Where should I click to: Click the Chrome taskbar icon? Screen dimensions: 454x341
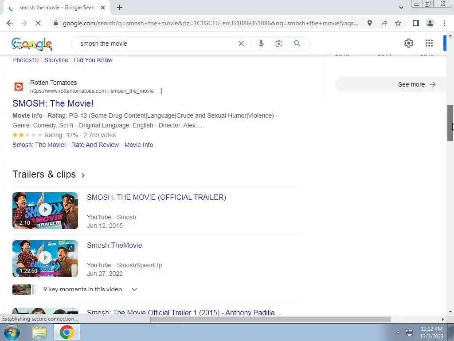(67, 332)
